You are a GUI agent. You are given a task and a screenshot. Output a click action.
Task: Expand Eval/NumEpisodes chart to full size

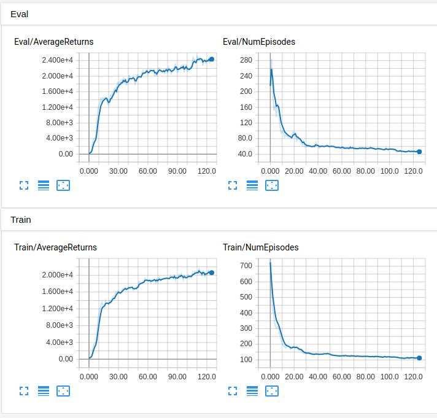point(233,185)
